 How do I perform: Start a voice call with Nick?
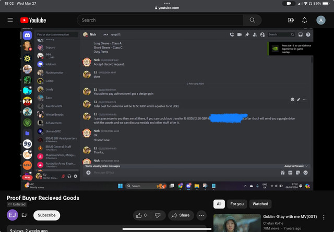(232, 34)
